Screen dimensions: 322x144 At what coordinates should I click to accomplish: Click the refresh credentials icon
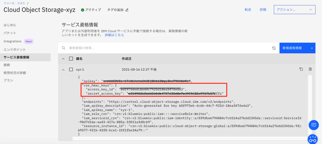point(274,48)
